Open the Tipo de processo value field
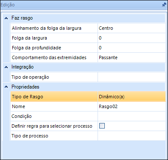This screenshot has height=160, width=168. pyautogui.click(x=132, y=136)
